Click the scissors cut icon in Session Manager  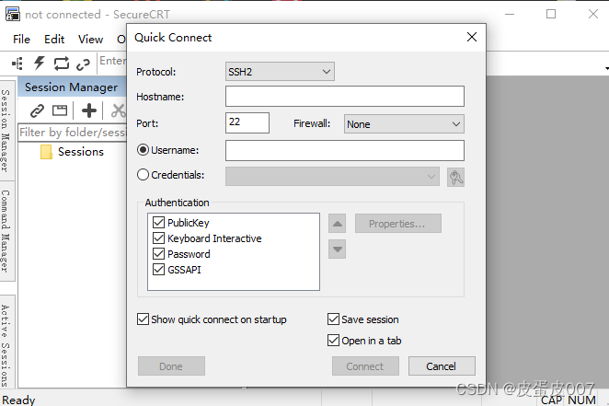click(x=119, y=110)
